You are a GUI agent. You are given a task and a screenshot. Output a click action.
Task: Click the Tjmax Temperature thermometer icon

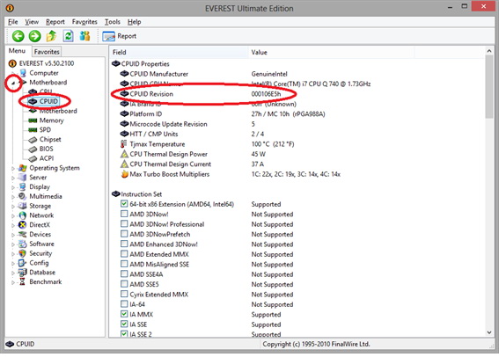tap(124, 144)
